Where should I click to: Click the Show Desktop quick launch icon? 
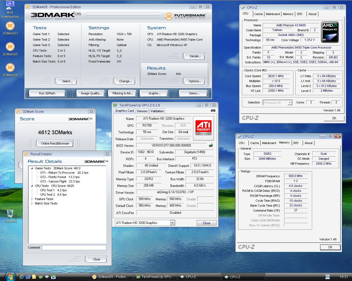click(x=28, y=277)
